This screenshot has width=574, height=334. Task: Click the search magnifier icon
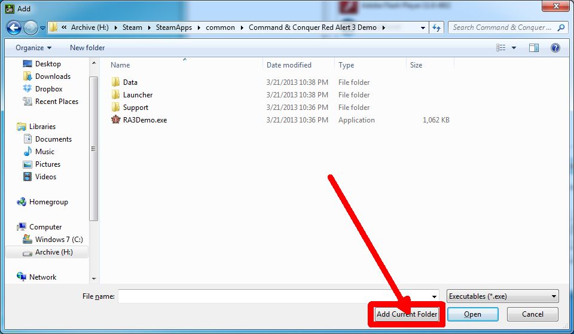point(561,27)
